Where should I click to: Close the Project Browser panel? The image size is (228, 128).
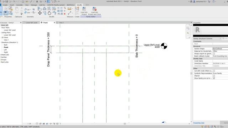[x=21, y=23]
